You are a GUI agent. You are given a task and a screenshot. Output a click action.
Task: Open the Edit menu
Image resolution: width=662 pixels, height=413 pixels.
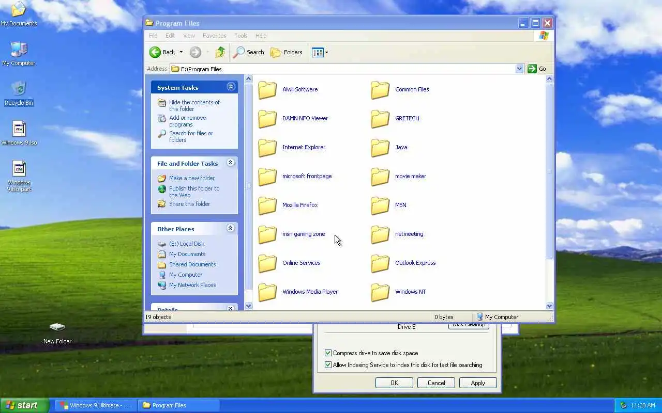[170, 36]
